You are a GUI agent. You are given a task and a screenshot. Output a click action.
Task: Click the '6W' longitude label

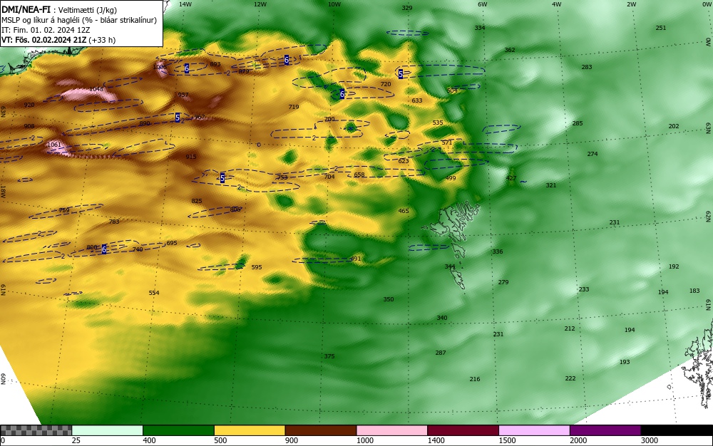pyautogui.click(x=483, y=4)
